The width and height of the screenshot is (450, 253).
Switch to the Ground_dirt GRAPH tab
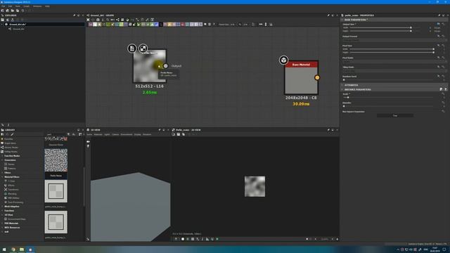tap(102, 15)
